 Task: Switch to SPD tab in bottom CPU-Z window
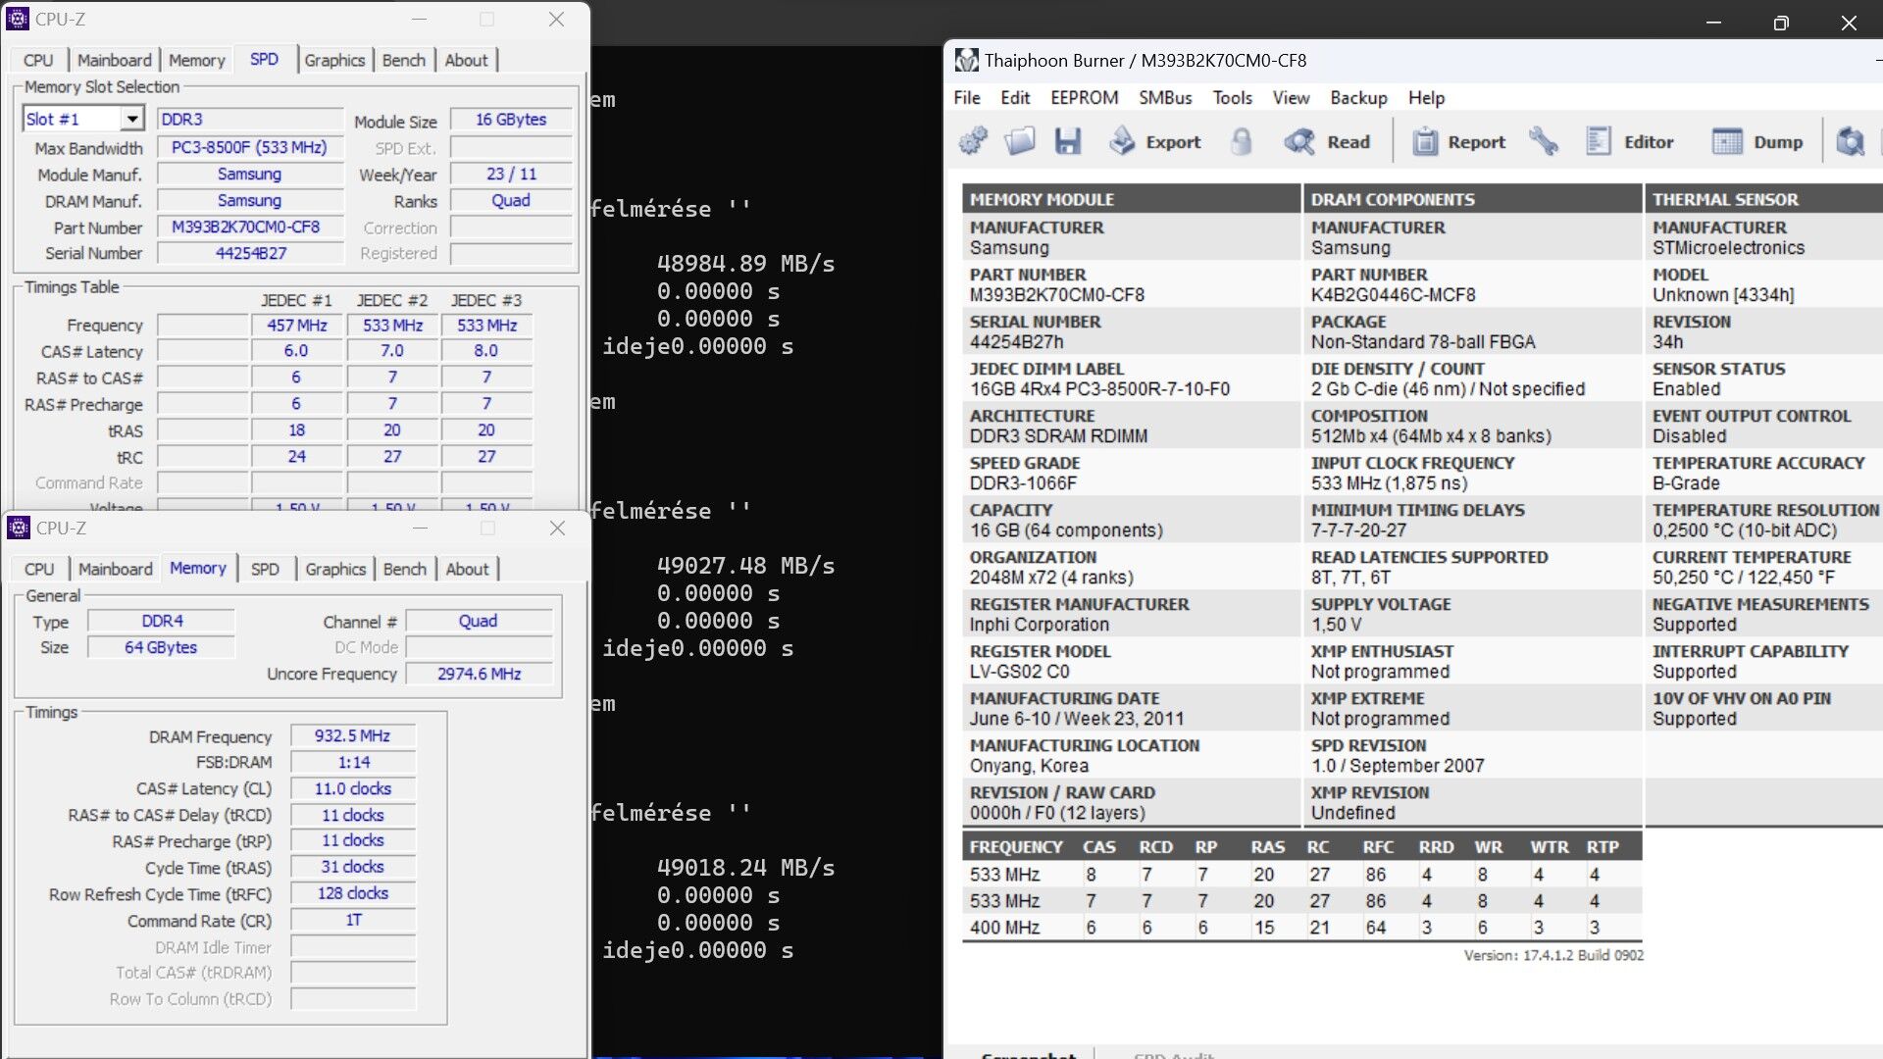coord(265,569)
